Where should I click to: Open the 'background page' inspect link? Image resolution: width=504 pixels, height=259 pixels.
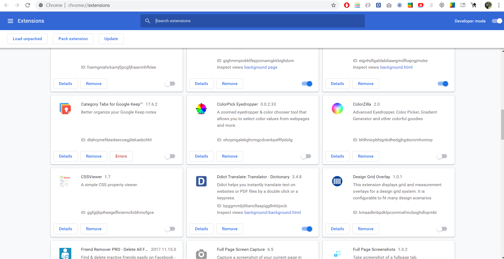pyautogui.click(x=261, y=67)
